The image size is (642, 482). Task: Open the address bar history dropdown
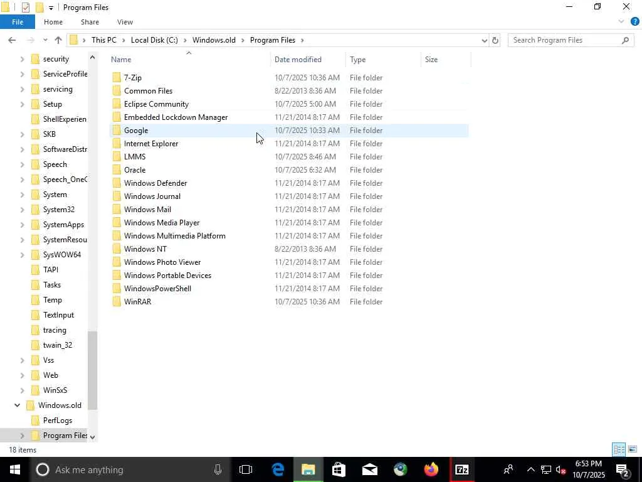(485, 40)
